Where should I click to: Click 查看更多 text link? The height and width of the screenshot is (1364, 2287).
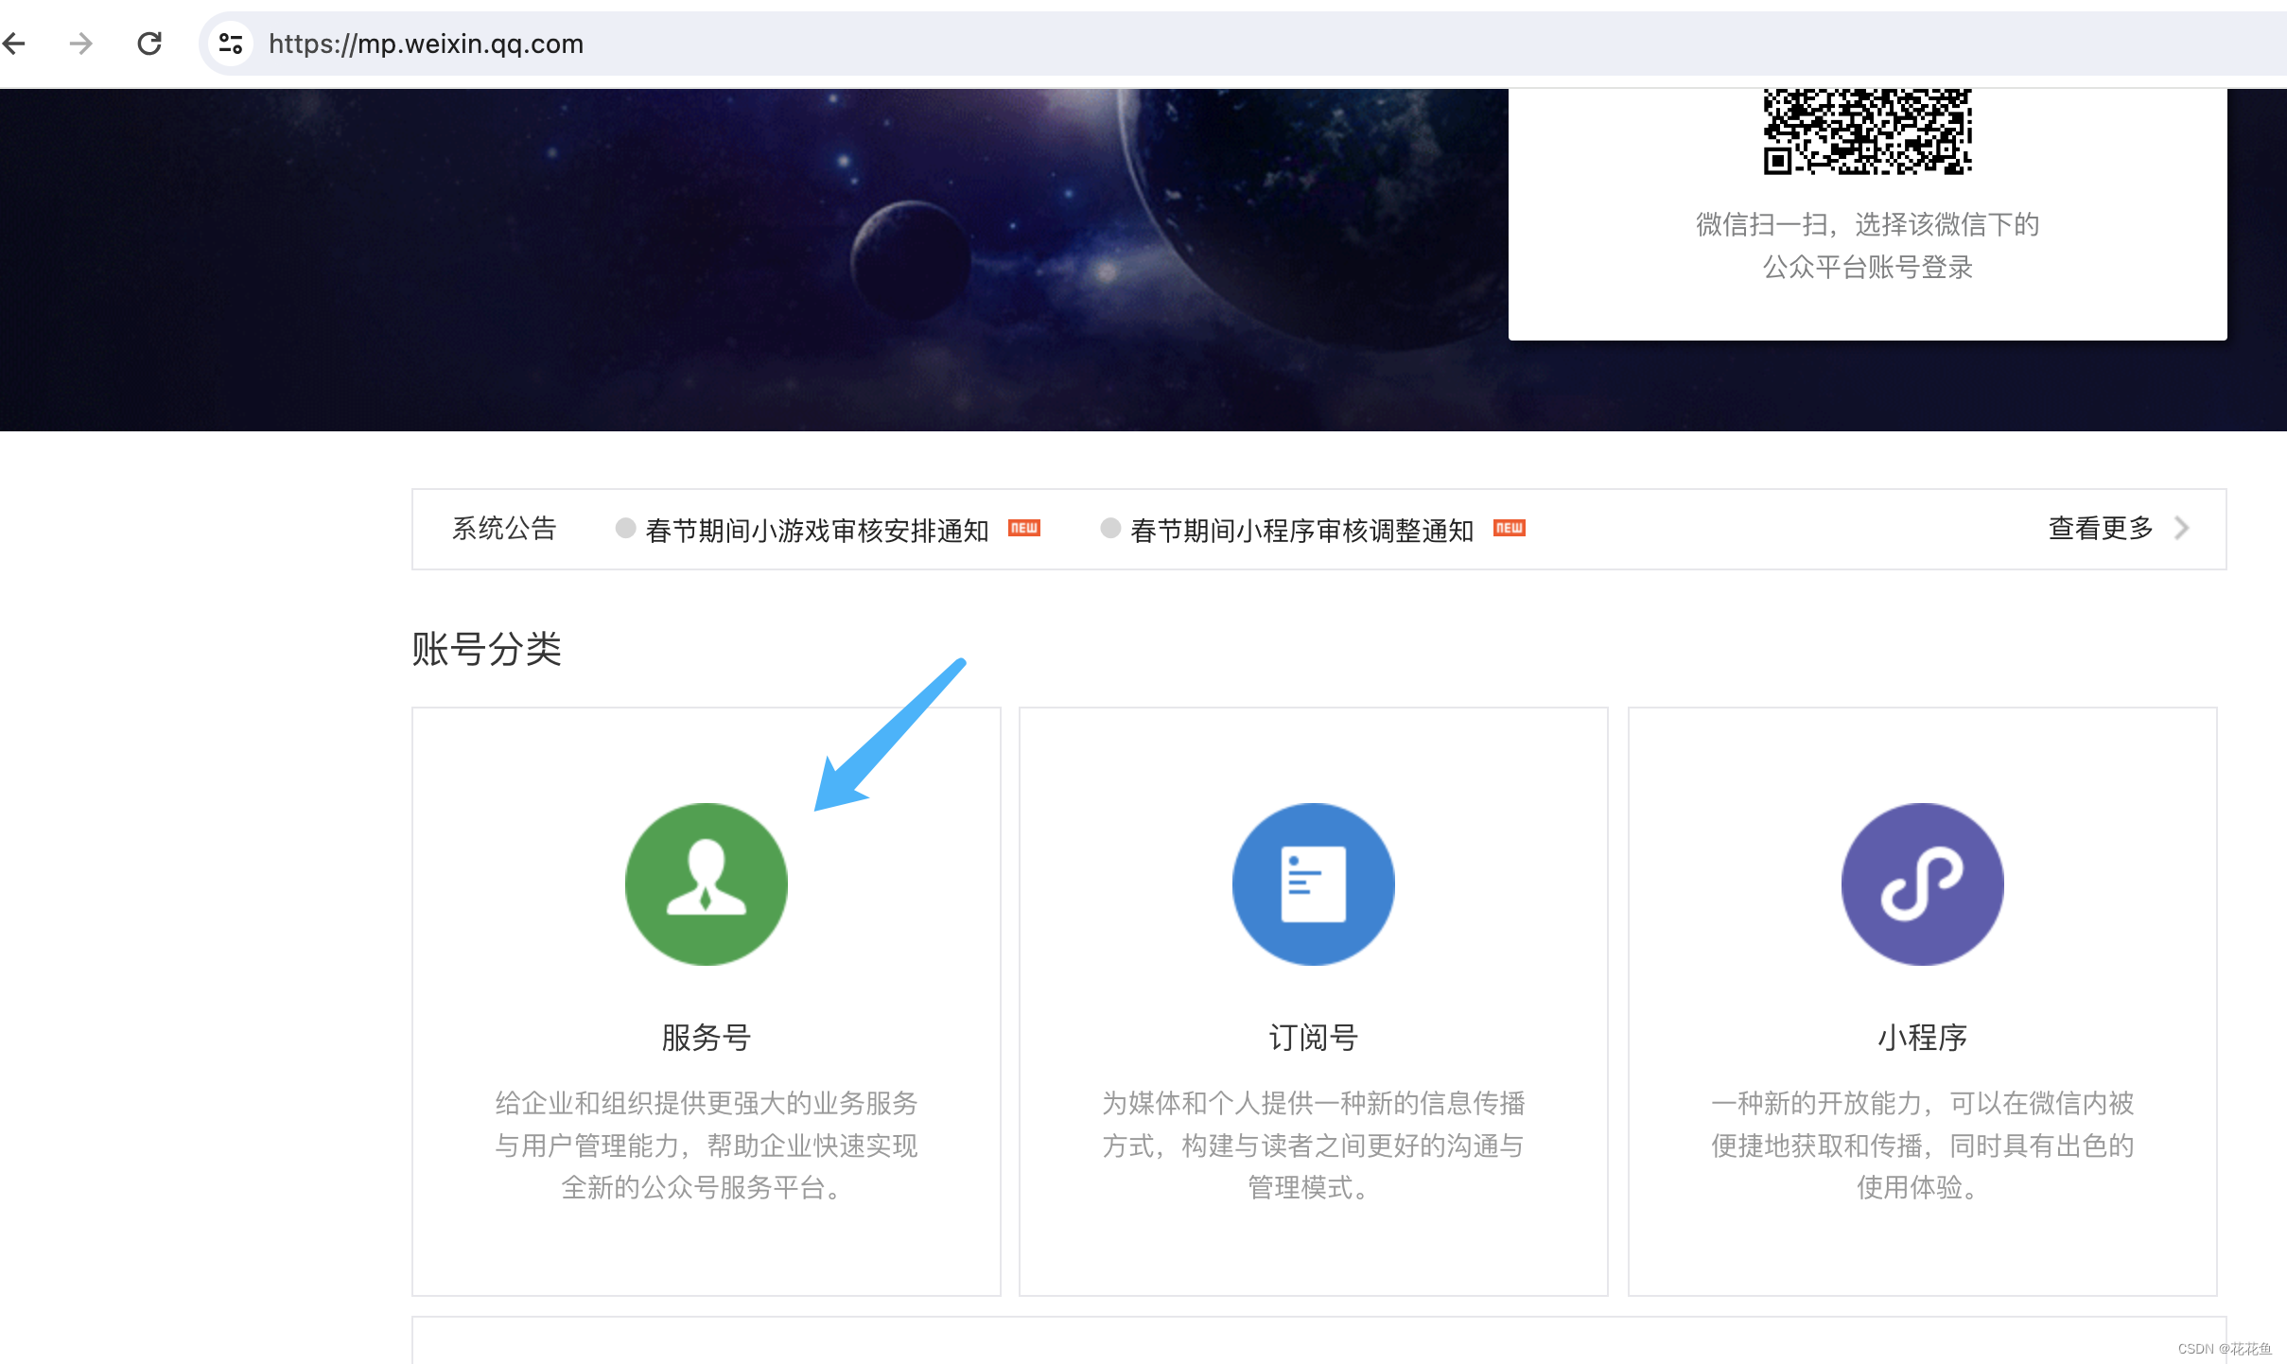point(2100,528)
